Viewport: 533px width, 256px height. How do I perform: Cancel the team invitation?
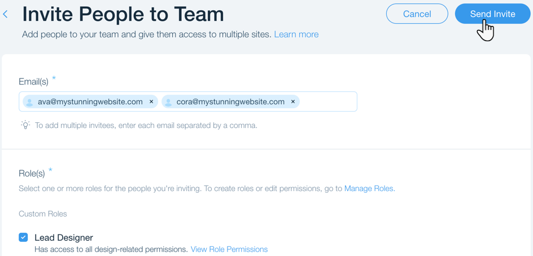click(x=417, y=14)
